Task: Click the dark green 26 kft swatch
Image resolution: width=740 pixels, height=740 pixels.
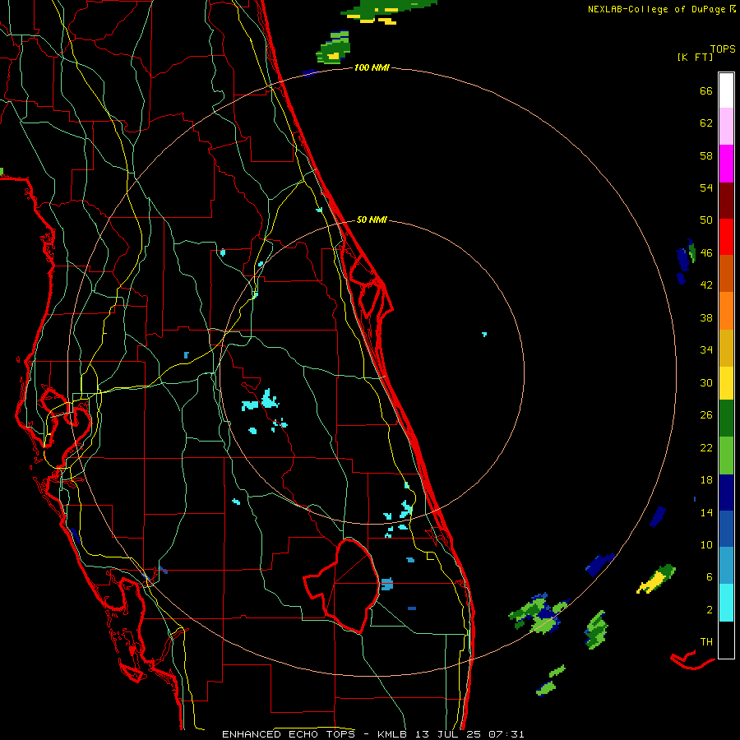Action: point(726,419)
